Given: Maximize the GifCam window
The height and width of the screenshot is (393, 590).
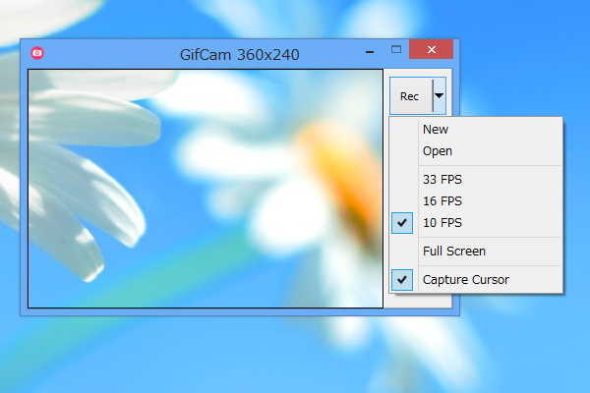Looking at the screenshot, I should coord(396,50).
